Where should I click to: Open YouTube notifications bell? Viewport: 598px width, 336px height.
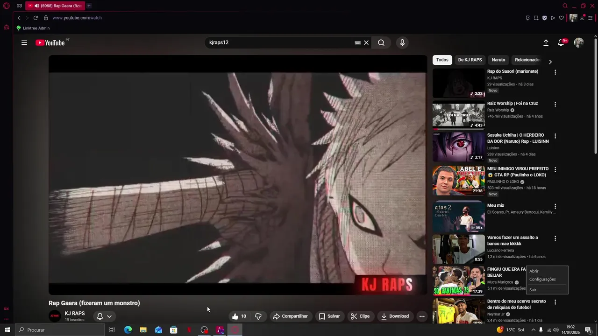(x=562, y=42)
